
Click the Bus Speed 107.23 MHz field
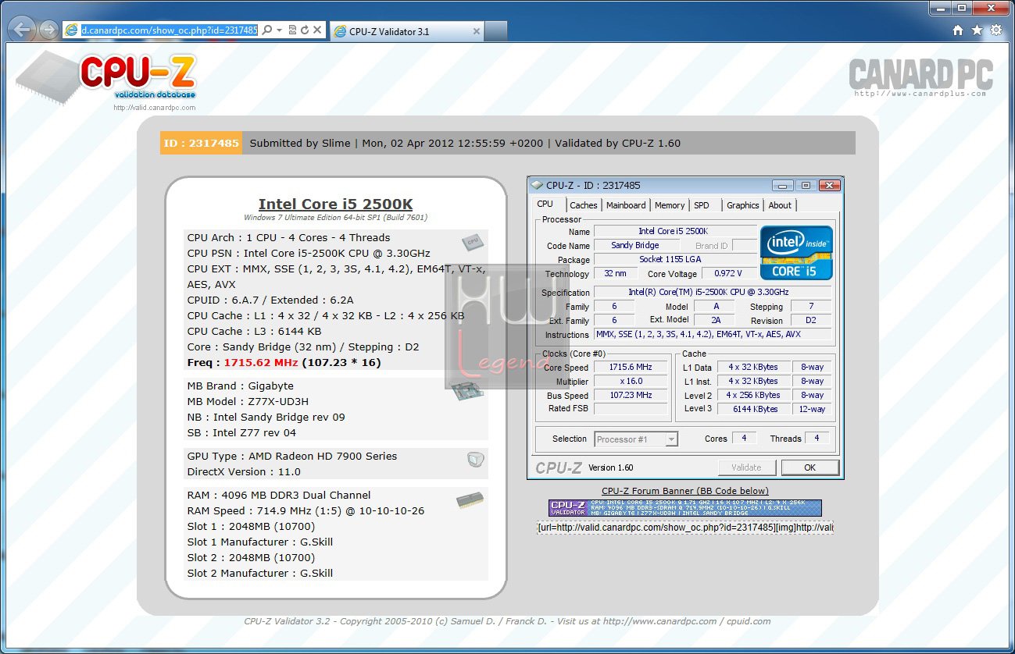tap(631, 395)
